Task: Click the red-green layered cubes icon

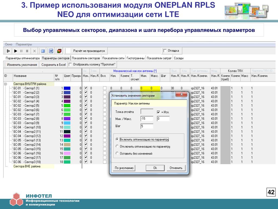Action: pos(59,51)
